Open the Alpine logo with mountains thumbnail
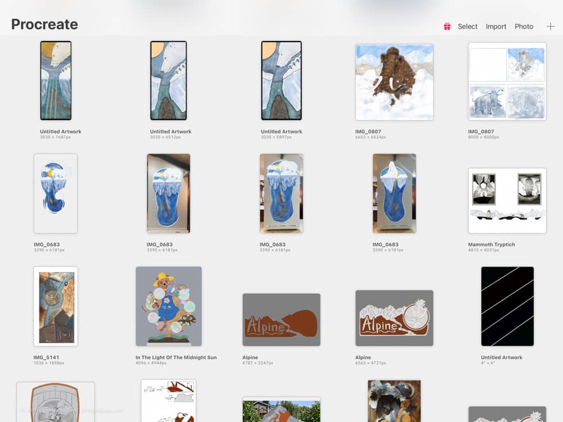 (394, 318)
